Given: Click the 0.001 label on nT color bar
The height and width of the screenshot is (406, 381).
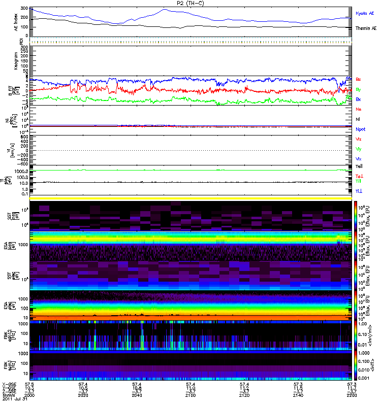Looking at the screenshot, I should pos(363,378).
